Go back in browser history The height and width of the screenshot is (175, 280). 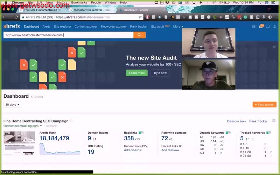[x=4, y=17]
